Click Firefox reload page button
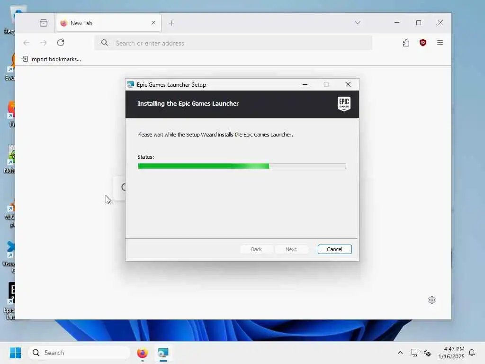Viewport: 485px width, 364px height. tap(61, 43)
